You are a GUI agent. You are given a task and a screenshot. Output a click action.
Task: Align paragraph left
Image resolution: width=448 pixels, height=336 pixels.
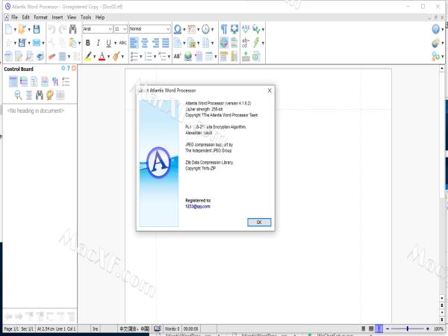tap(134, 43)
